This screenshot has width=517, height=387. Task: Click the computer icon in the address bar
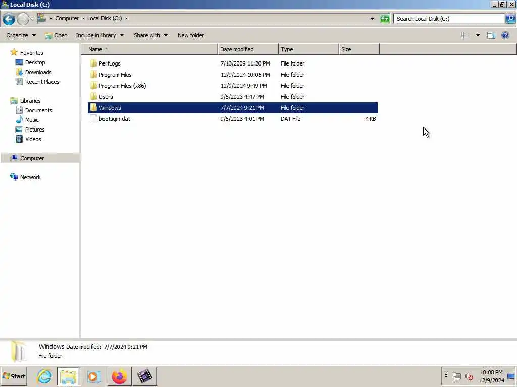(x=41, y=18)
